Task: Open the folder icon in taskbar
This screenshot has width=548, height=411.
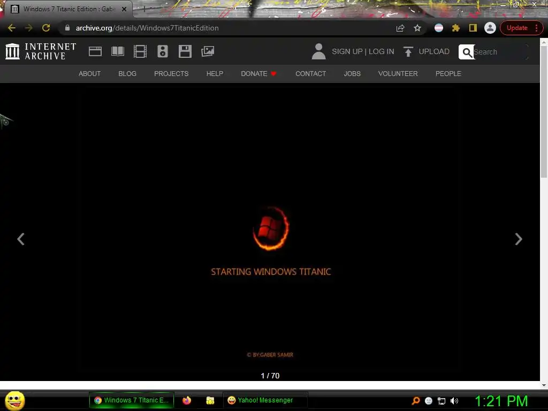Action: click(x=210, y=400)
